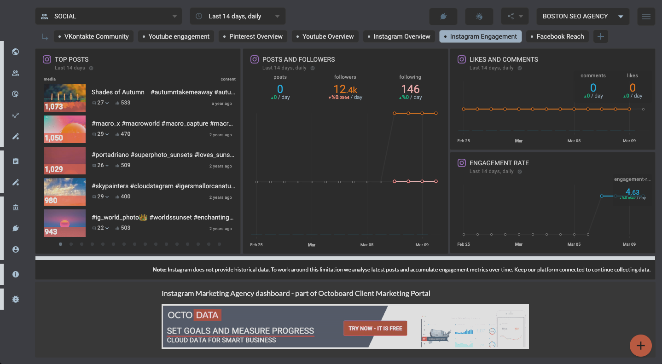Open the Shades of Autumn post thumbnail
Image resolution: width=662 pixels, height=364 pixels.
click(64, 98)
